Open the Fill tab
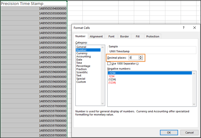The height and width of the screenshot is (138, 201). click(137, 36)
